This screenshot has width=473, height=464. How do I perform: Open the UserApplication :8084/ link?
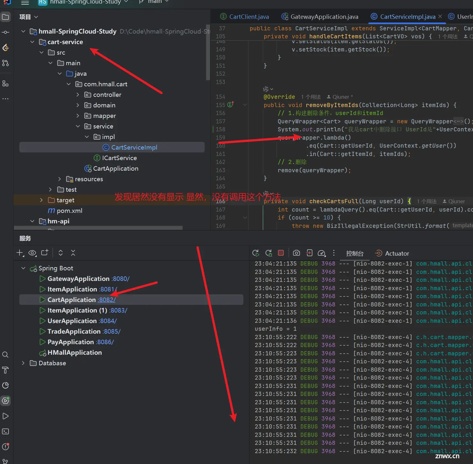pyautogui.click(x=108, y=321)
